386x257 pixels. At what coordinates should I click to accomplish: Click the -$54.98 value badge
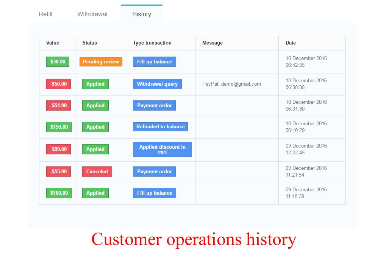(x=58, y=105)
